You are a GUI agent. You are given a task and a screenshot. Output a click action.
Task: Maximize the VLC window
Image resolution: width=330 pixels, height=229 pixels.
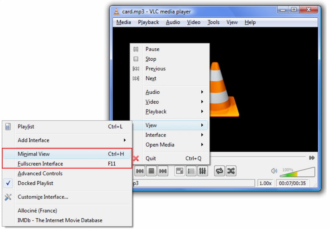coord(294,10)
